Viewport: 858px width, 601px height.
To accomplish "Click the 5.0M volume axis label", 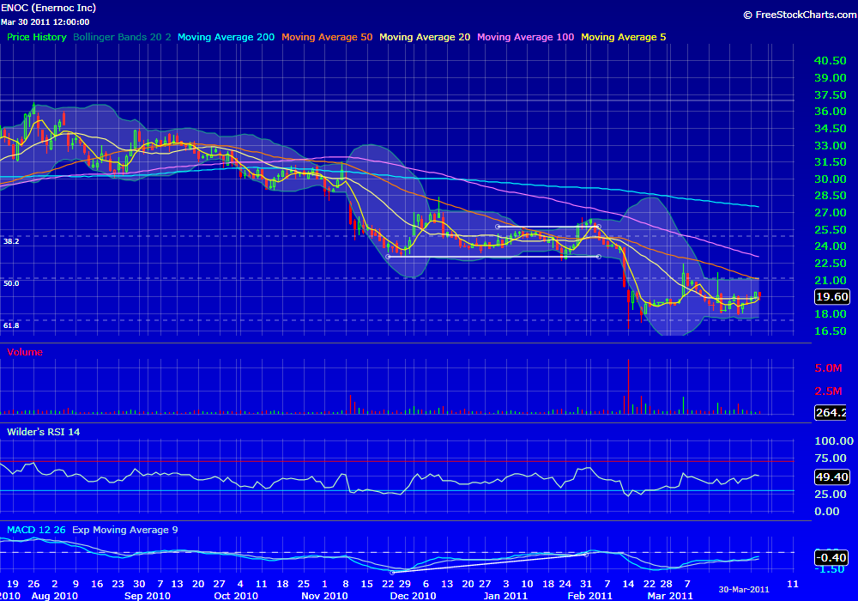I will point(829,368).
